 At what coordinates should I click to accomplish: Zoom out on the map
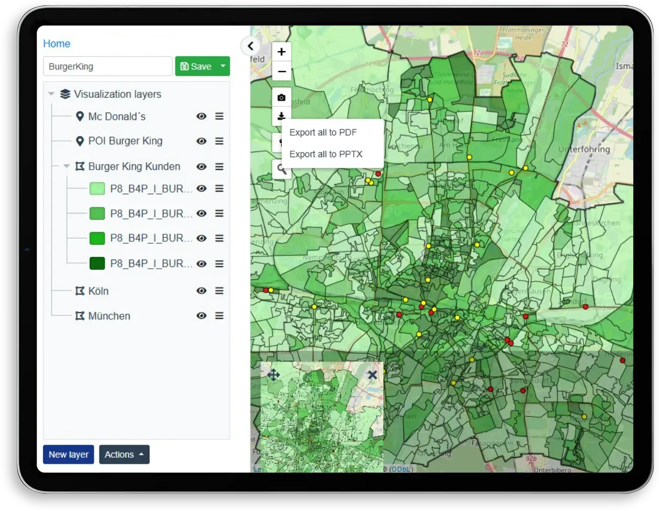(x=282, y=71)
